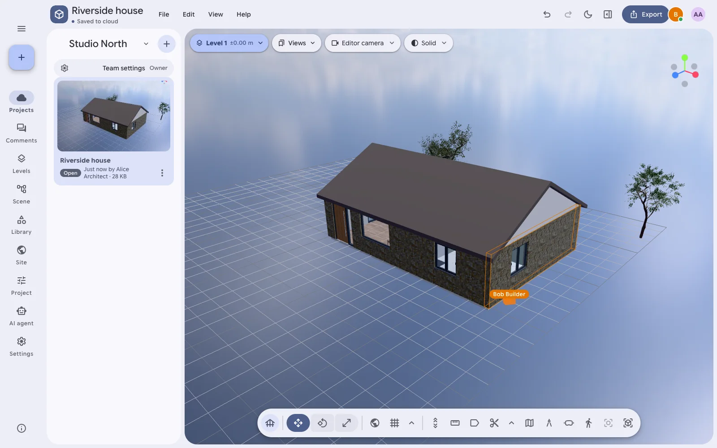717x448 pixels.
Task: Open the Editor camera dropdown
Action: [x=363, y=43]
